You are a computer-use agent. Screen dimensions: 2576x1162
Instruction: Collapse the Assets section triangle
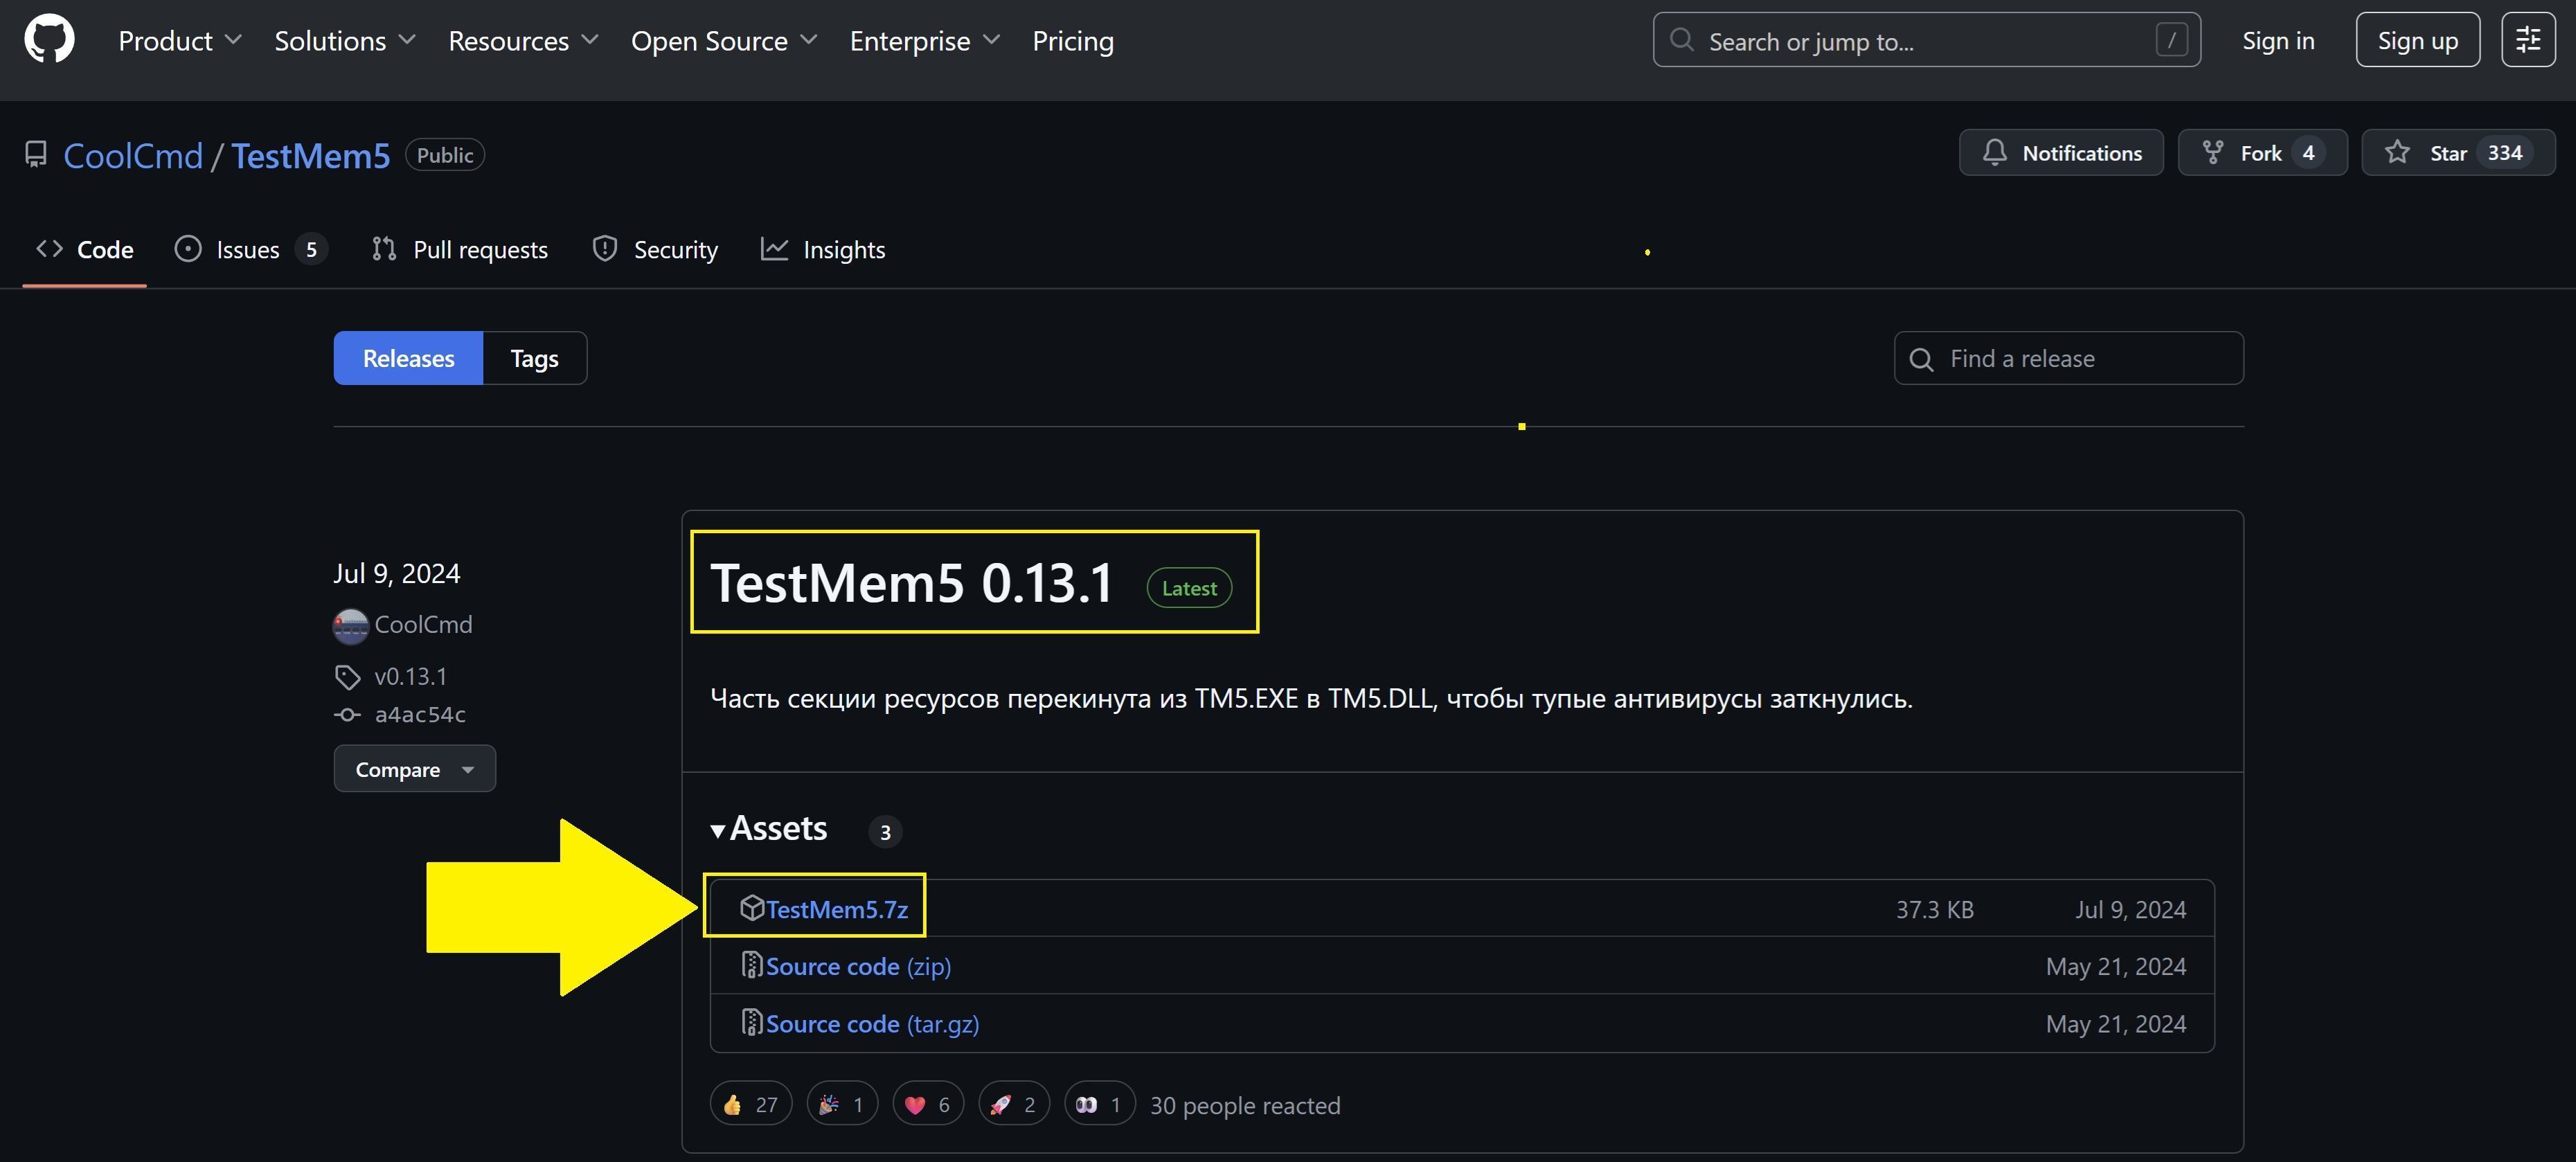717,830
